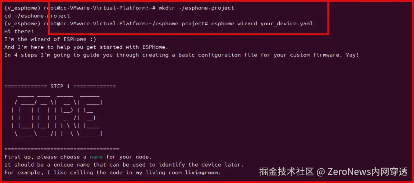Click the word wizard in the esphome command
This screenshot has width=414, height=183.
(x=247, y=23)
